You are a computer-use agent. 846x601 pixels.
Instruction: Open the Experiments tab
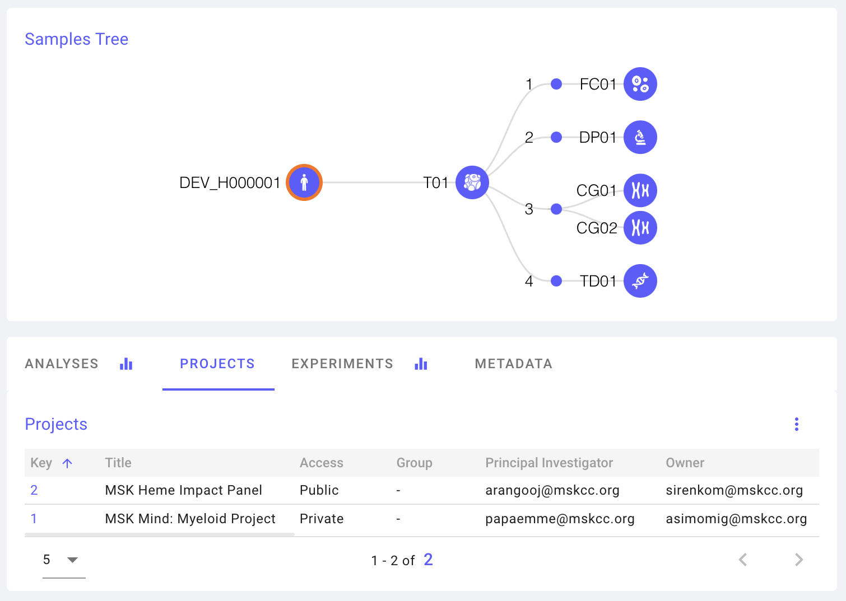point(342,364)
